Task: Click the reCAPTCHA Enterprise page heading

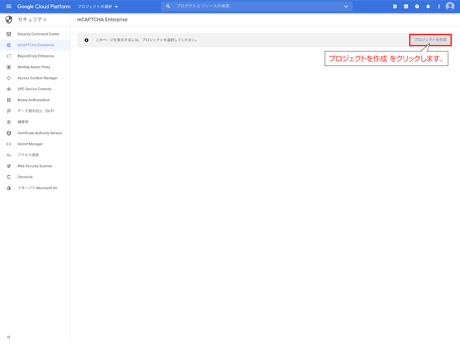Action: [x=102, y=20]
